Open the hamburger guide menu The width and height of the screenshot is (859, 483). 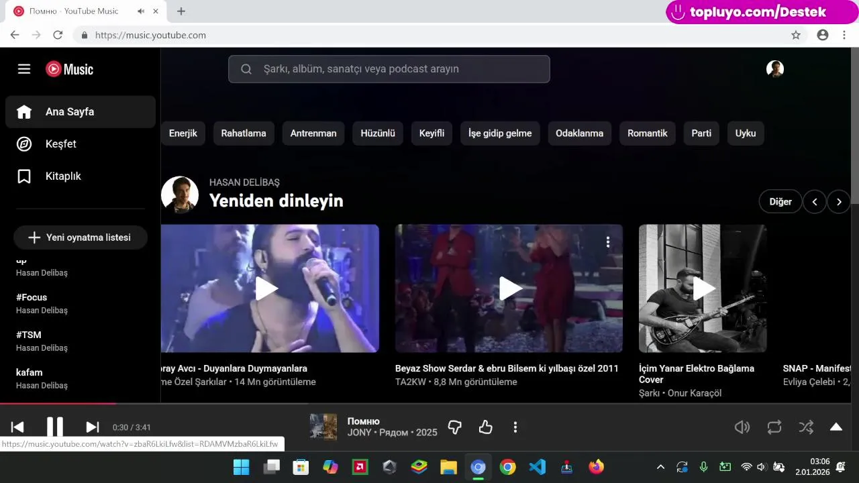pyautogui.click(x=24, y=69)
